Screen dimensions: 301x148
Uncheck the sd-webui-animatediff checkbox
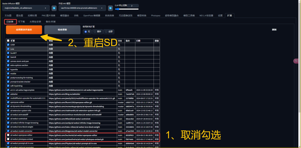(8, 115)
